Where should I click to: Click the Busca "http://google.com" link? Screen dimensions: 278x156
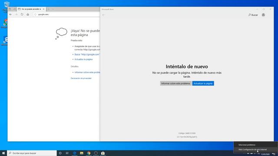pyautogui.click(x=87, y=55)
